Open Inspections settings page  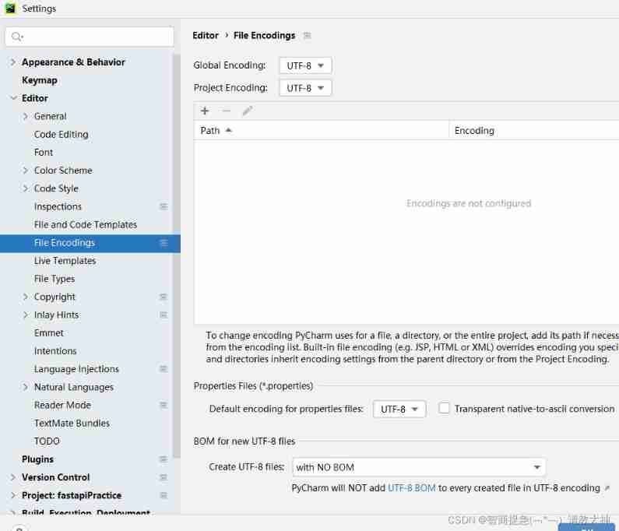(x=58, y=206)
